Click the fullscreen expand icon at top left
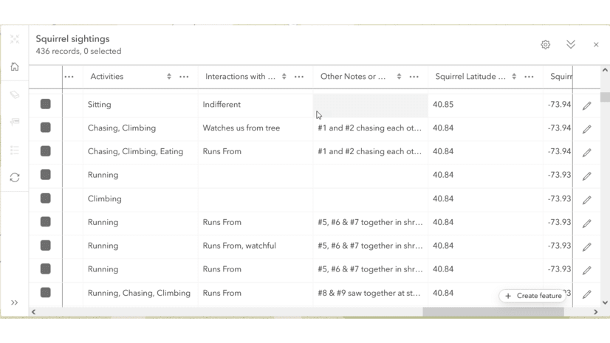Image resolution: width=610 pixels, height=343 pixels. 15,39
